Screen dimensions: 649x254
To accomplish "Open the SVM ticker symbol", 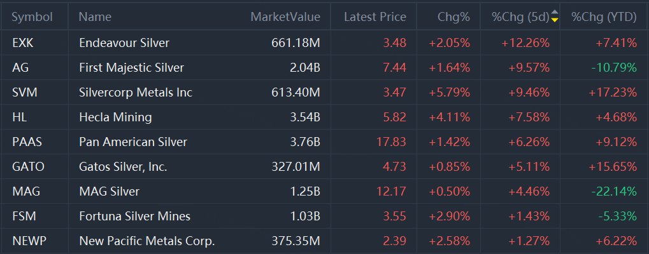I will 24,92.
